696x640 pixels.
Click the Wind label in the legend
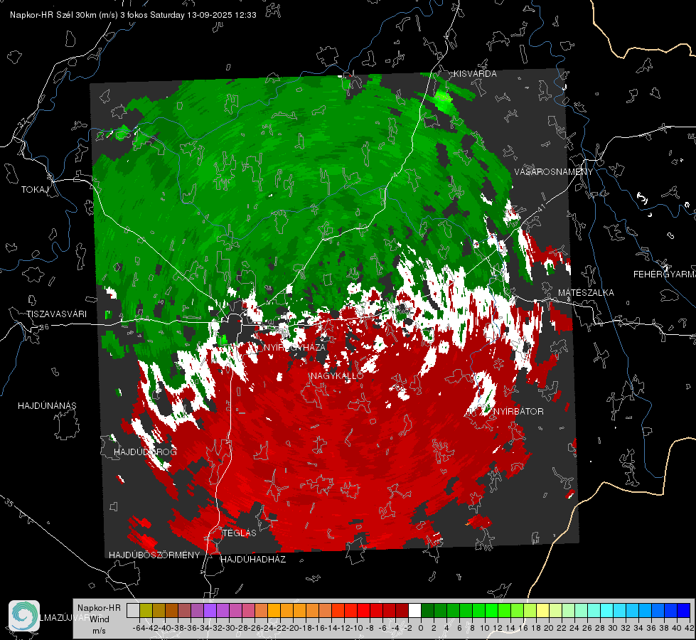pos(100,619)
